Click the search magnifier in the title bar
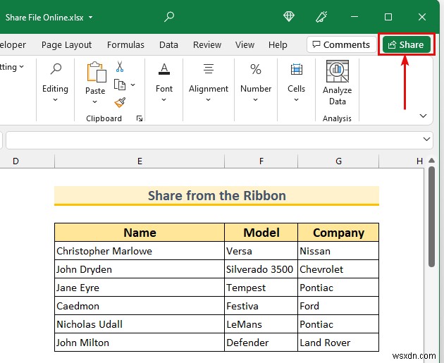Viewport: 444px width, 363px height. [x=169, y=17]
